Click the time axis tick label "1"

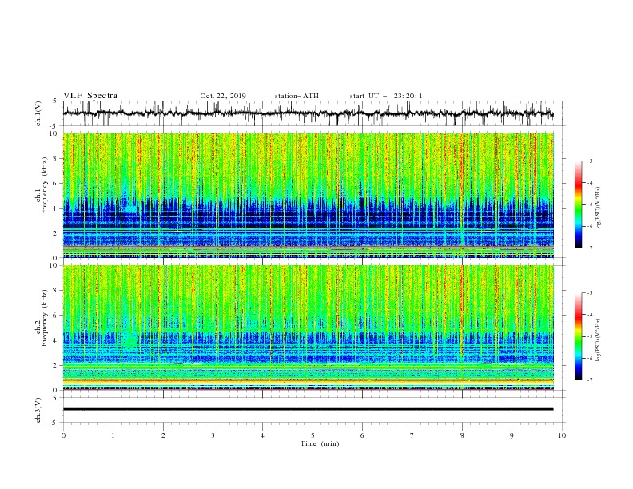(x=113, y=435)
